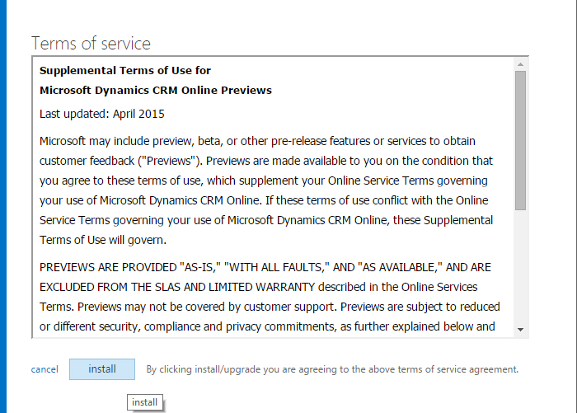
Task: Click the line "Terms of Use will govern."
Action: point(103,240)
